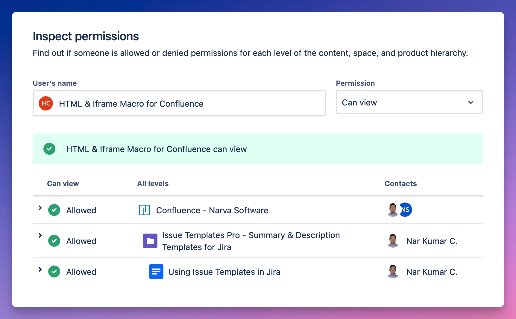Click the NS avatar in Confluence row contacts

[406, 210]
